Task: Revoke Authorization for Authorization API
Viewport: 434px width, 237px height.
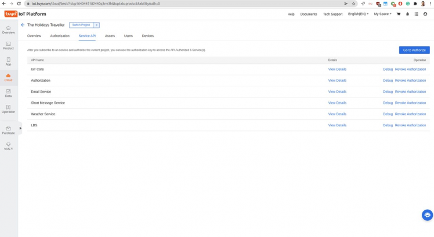Action: [410, 81]
